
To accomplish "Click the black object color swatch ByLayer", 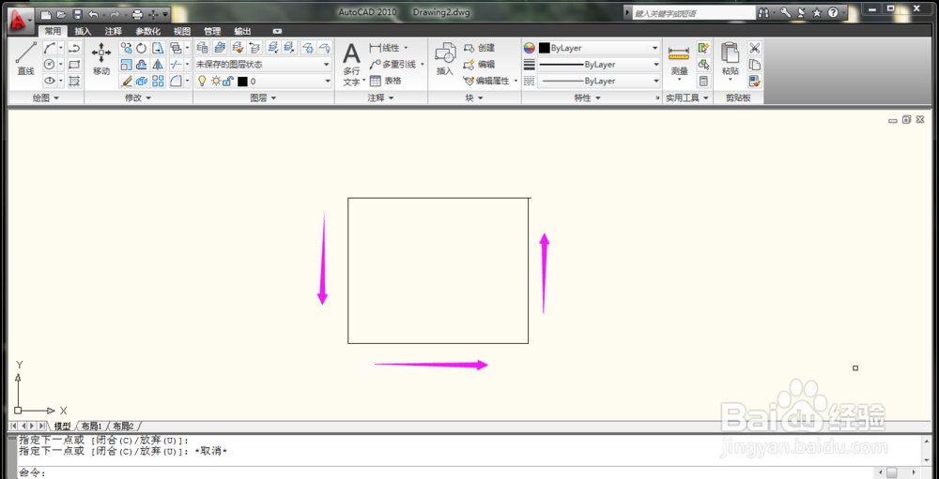I will click(x=545, y=48).
